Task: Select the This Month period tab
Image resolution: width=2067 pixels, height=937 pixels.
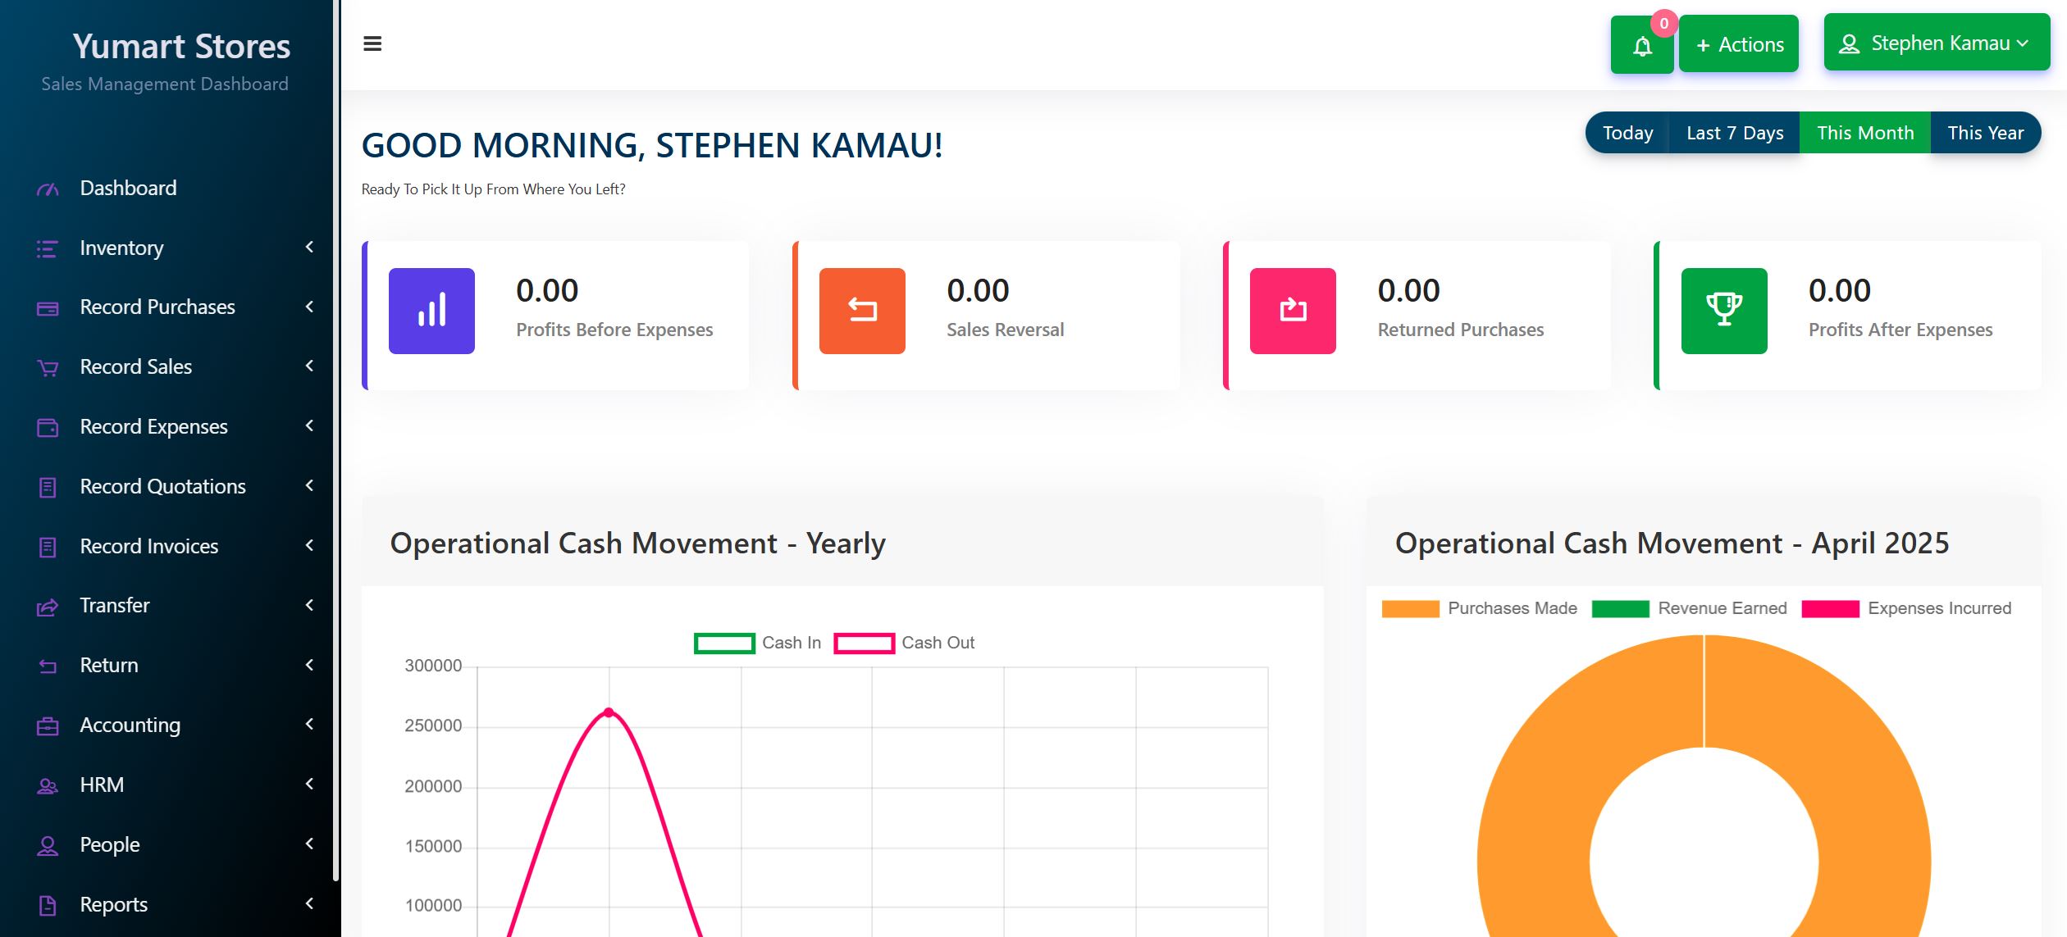Action: [x=1865, y=133]
